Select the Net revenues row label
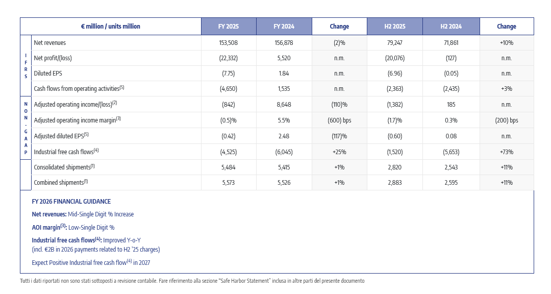Viewport: 551px width, 294px height. tap(50, 43)
